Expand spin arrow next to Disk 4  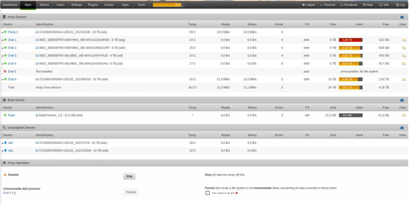click(x=2, y=64)
